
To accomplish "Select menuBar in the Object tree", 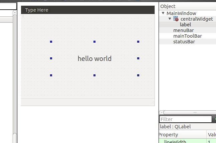I will click(183, 30).
